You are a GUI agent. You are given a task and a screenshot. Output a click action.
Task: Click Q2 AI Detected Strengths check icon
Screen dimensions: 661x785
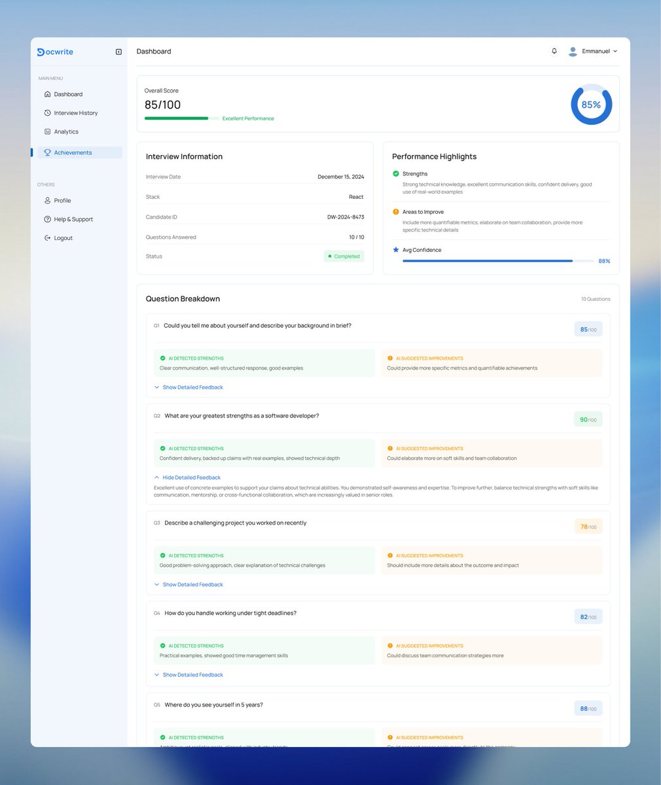[x=163, y=449]
